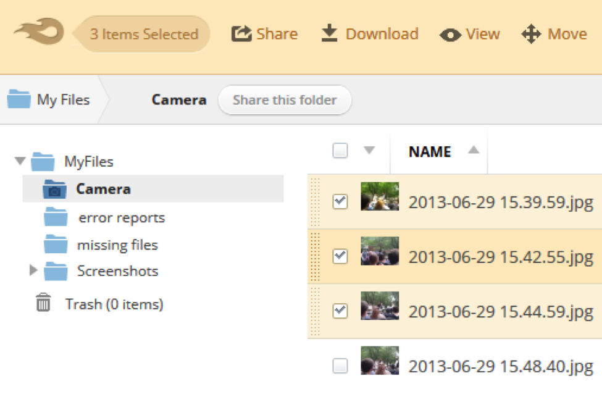602x394 pixels.
Task: Open thumbnail of 2013-06-29 15.44.59.jpg
Action: coord(380,306)
